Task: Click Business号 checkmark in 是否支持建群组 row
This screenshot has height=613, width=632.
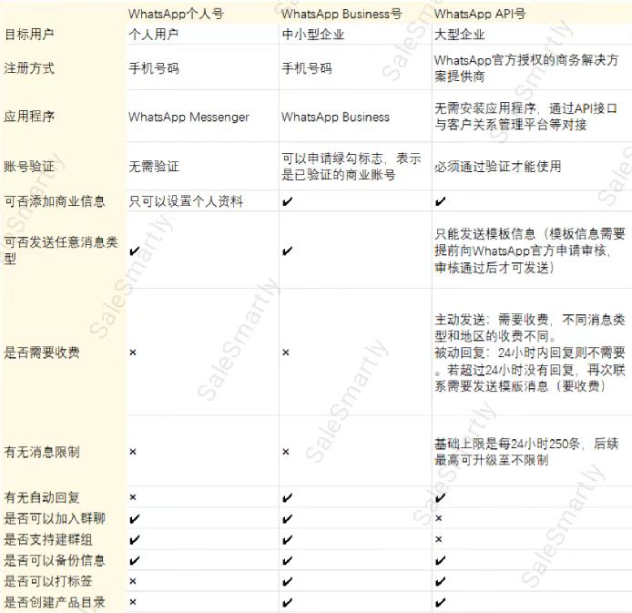Action: point(288,539)
